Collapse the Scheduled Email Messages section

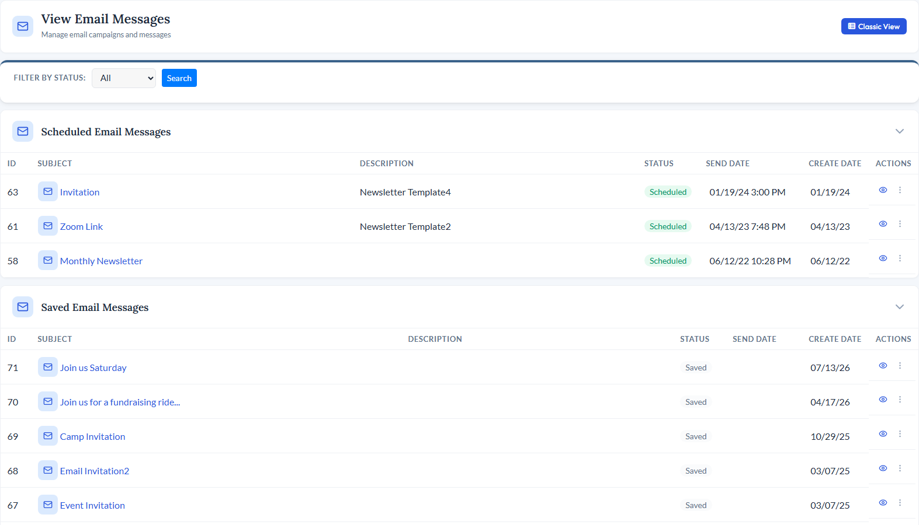[x=900, y=131]
